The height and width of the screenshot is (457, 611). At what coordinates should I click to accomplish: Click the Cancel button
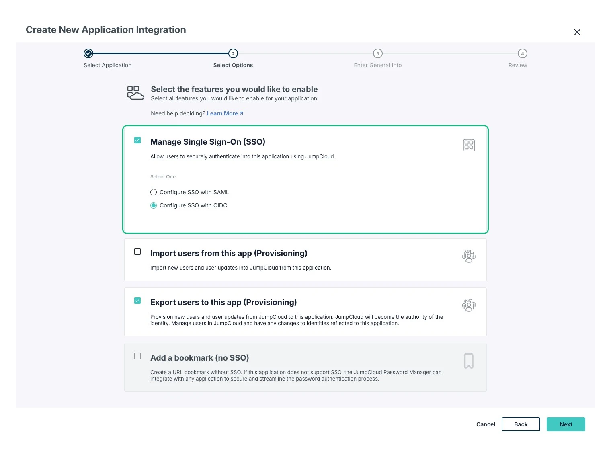[x=486, y=424]
